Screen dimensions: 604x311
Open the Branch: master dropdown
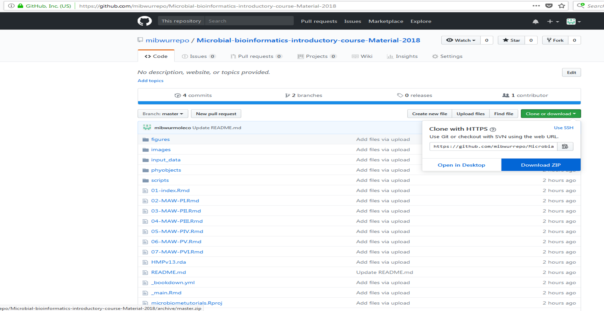click(163, 114)
